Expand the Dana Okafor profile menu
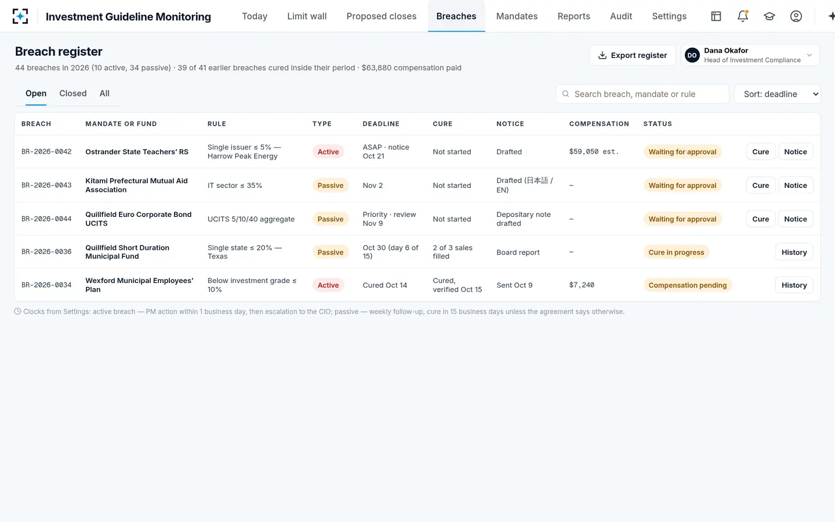Image resolution: width=835 pixels, height=522 pixels. 750,55
